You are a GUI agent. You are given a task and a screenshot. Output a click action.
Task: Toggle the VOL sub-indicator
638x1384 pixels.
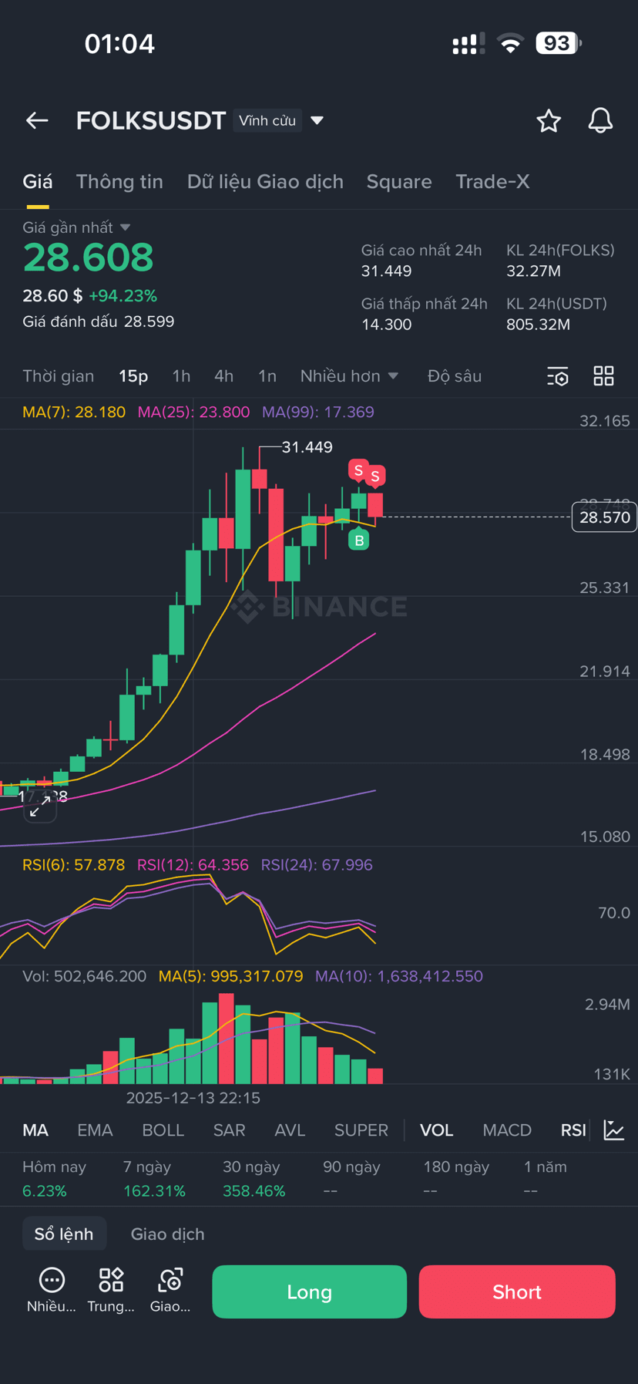point(436,1130)
